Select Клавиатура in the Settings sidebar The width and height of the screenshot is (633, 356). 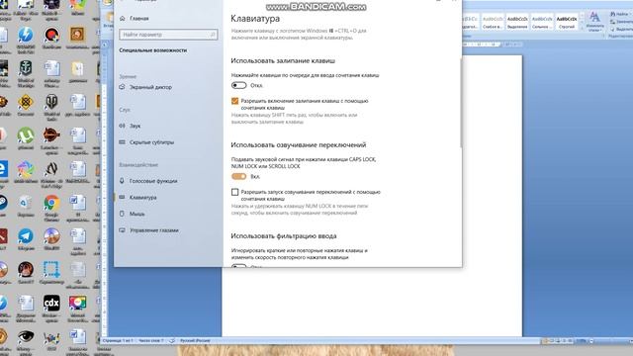[x=142, y=198]
